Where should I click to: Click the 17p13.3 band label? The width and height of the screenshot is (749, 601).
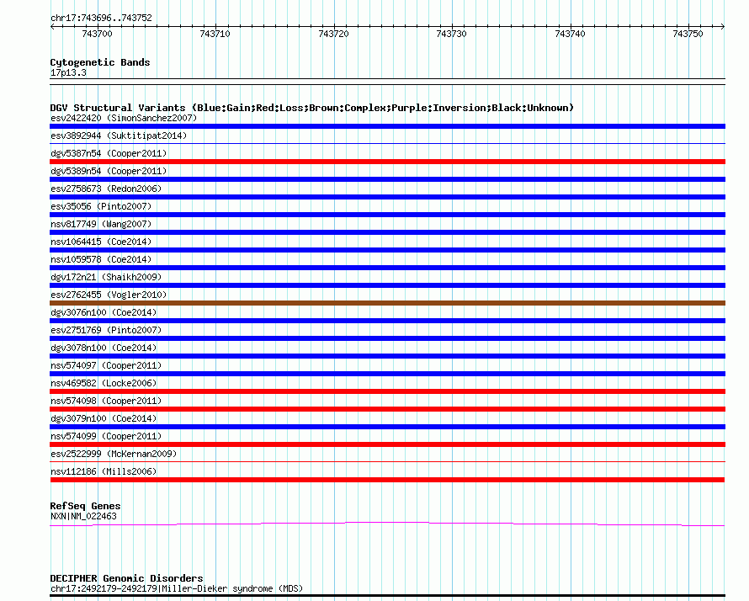[68, 72]
